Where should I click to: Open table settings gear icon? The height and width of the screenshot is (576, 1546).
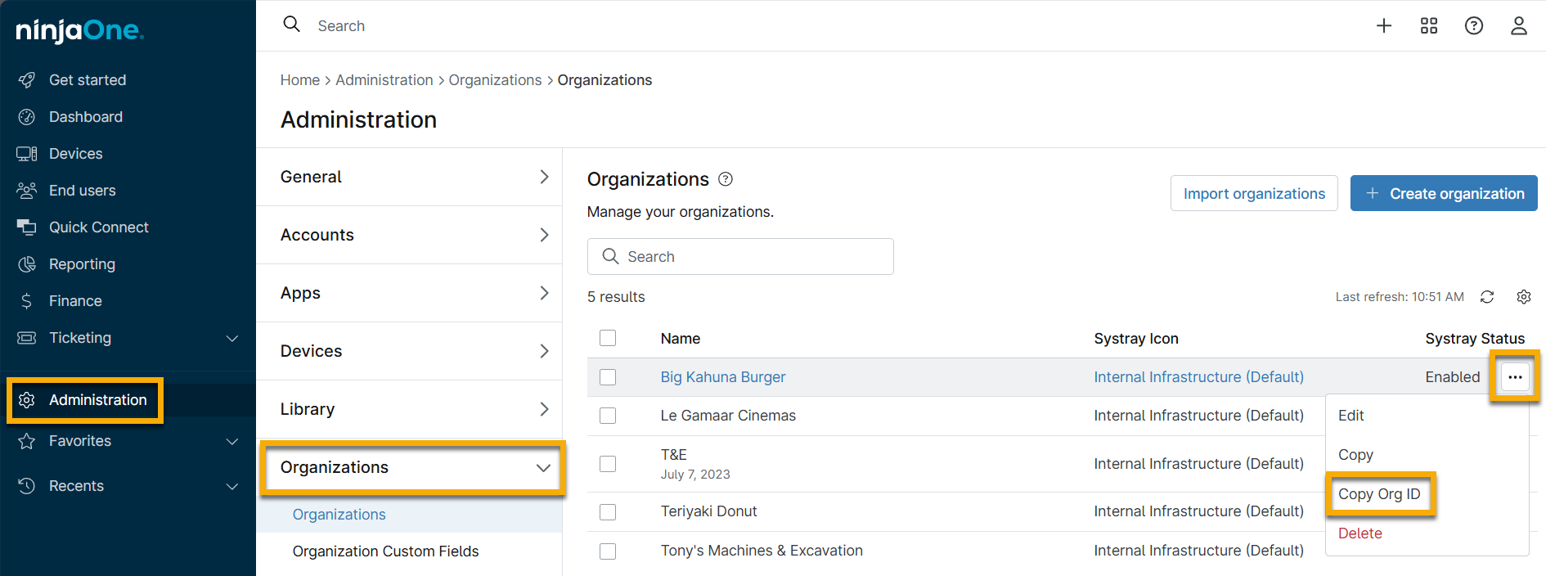[x=1524, y=297]
